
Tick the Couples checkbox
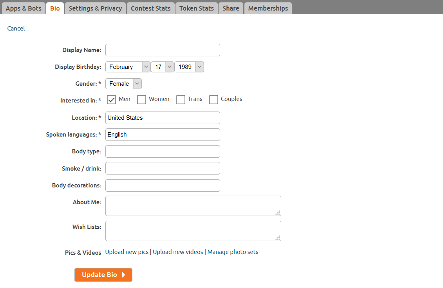[x=213, y=100]
